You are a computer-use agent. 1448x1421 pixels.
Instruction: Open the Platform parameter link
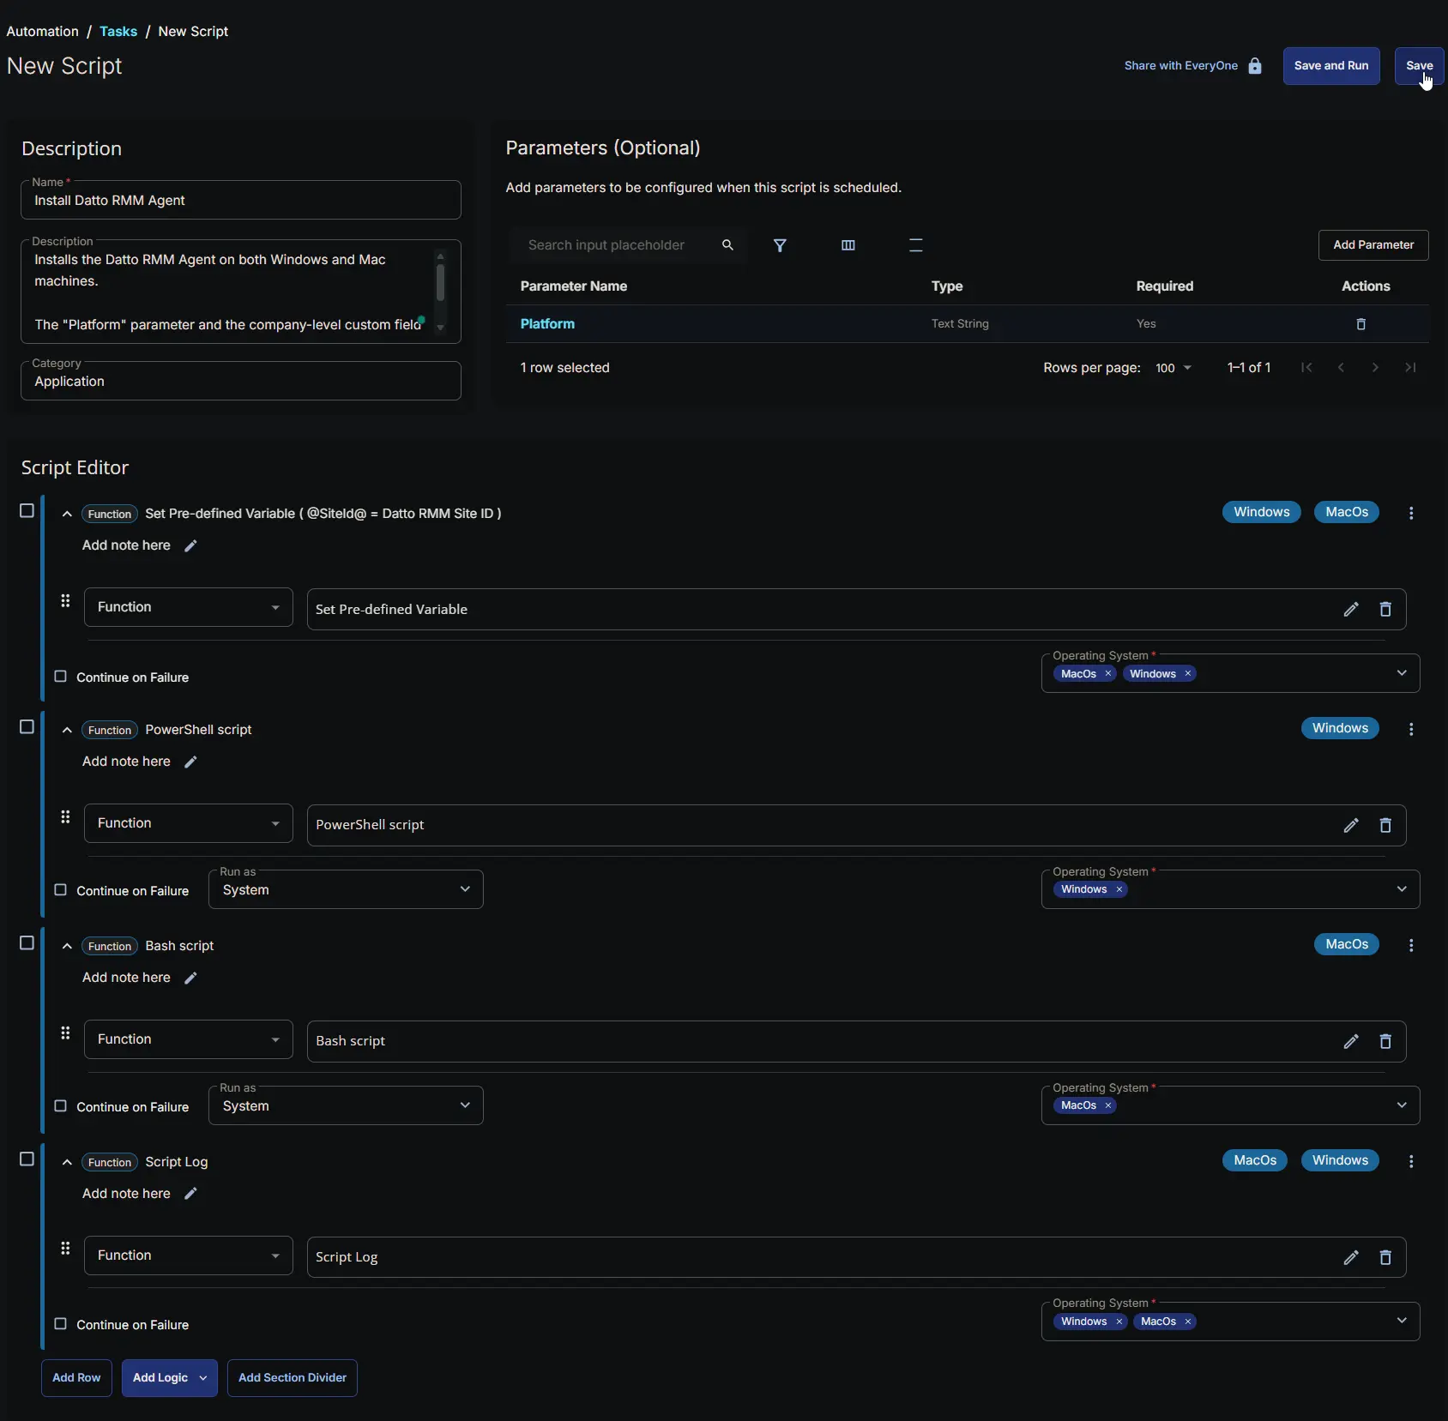tap(547, 324)
